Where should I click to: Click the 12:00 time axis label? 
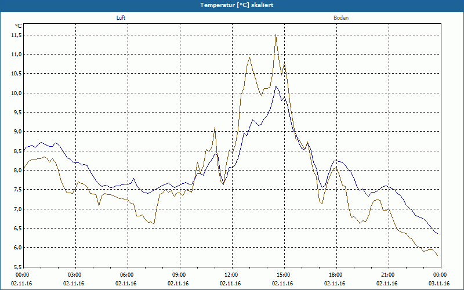[x=231, y=275]
